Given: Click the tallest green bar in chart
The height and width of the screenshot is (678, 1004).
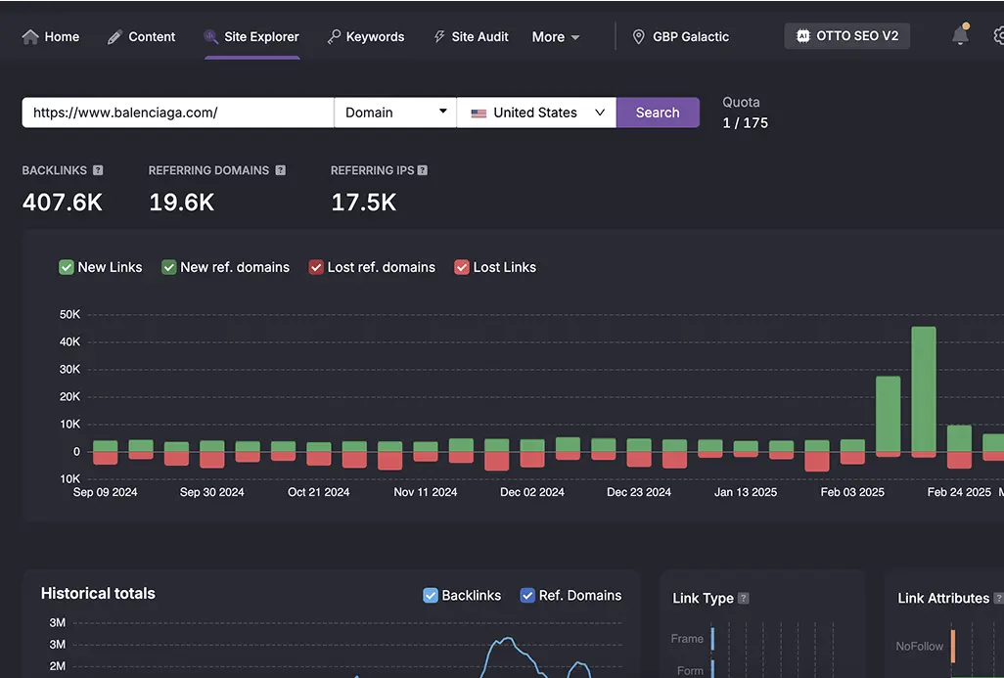Looking at the screenshot, I should 924,389.
